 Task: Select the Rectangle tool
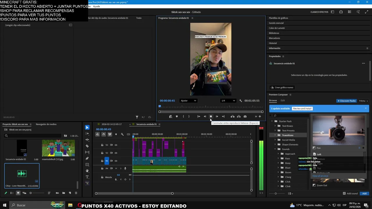tap(87, 165)
